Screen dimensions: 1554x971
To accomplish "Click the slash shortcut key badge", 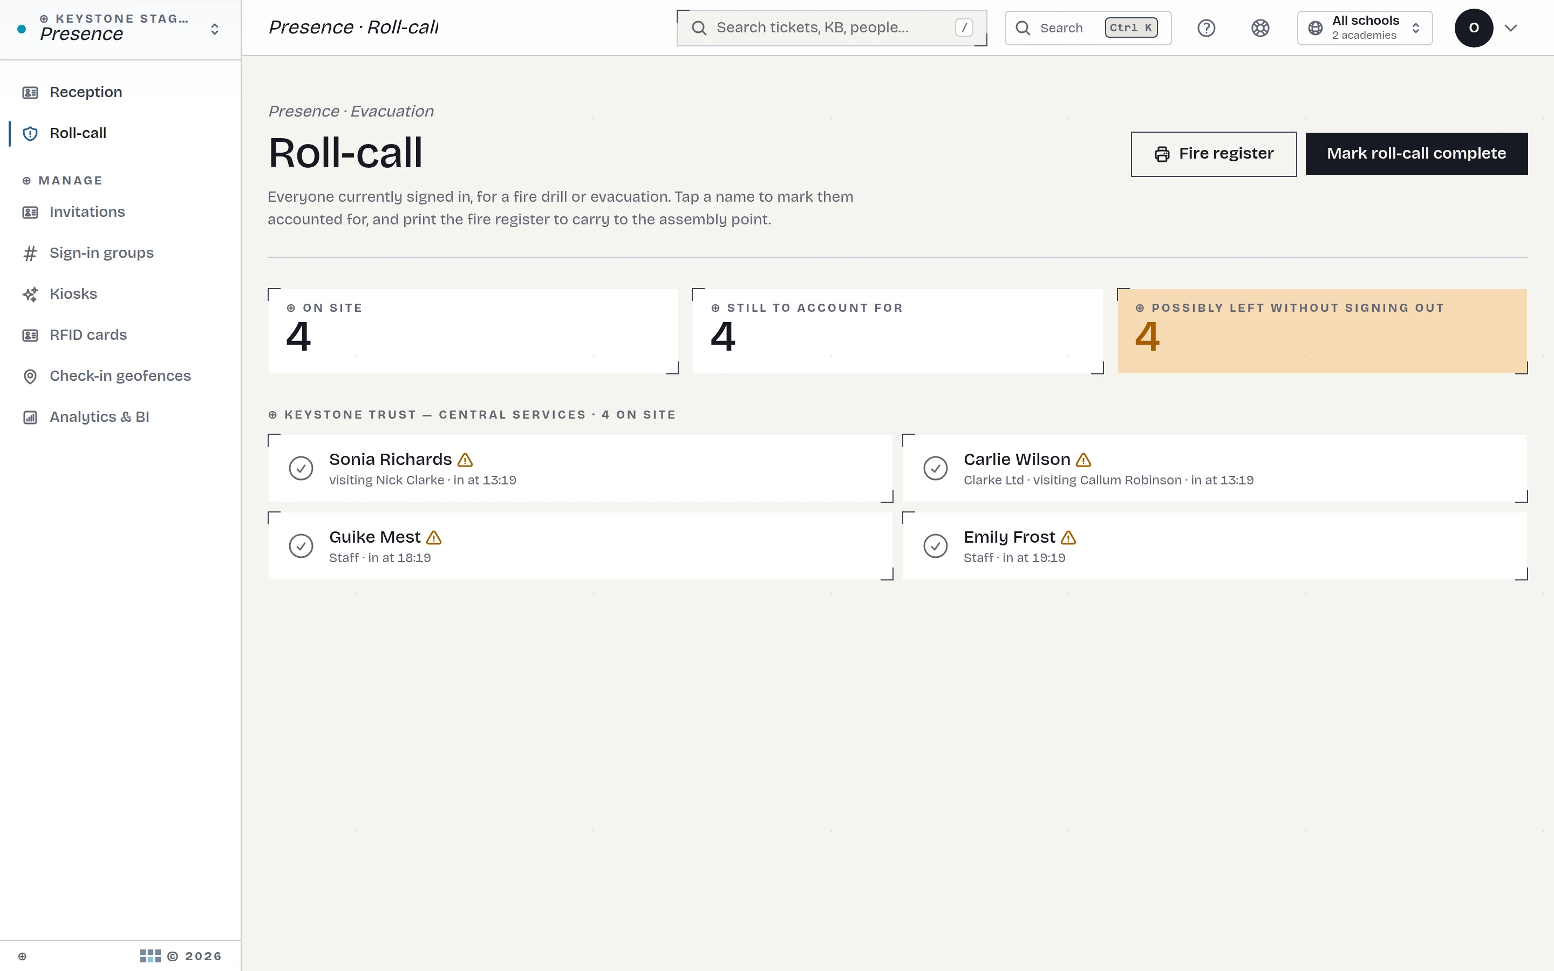I will click(x=964, y=28).
